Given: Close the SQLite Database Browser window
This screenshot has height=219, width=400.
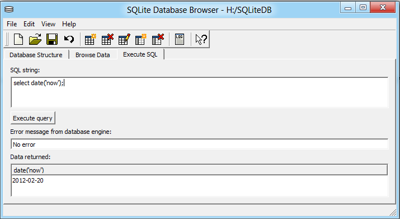Looking at the screenshot, I should pyautogui.click(x=383, y=8).
